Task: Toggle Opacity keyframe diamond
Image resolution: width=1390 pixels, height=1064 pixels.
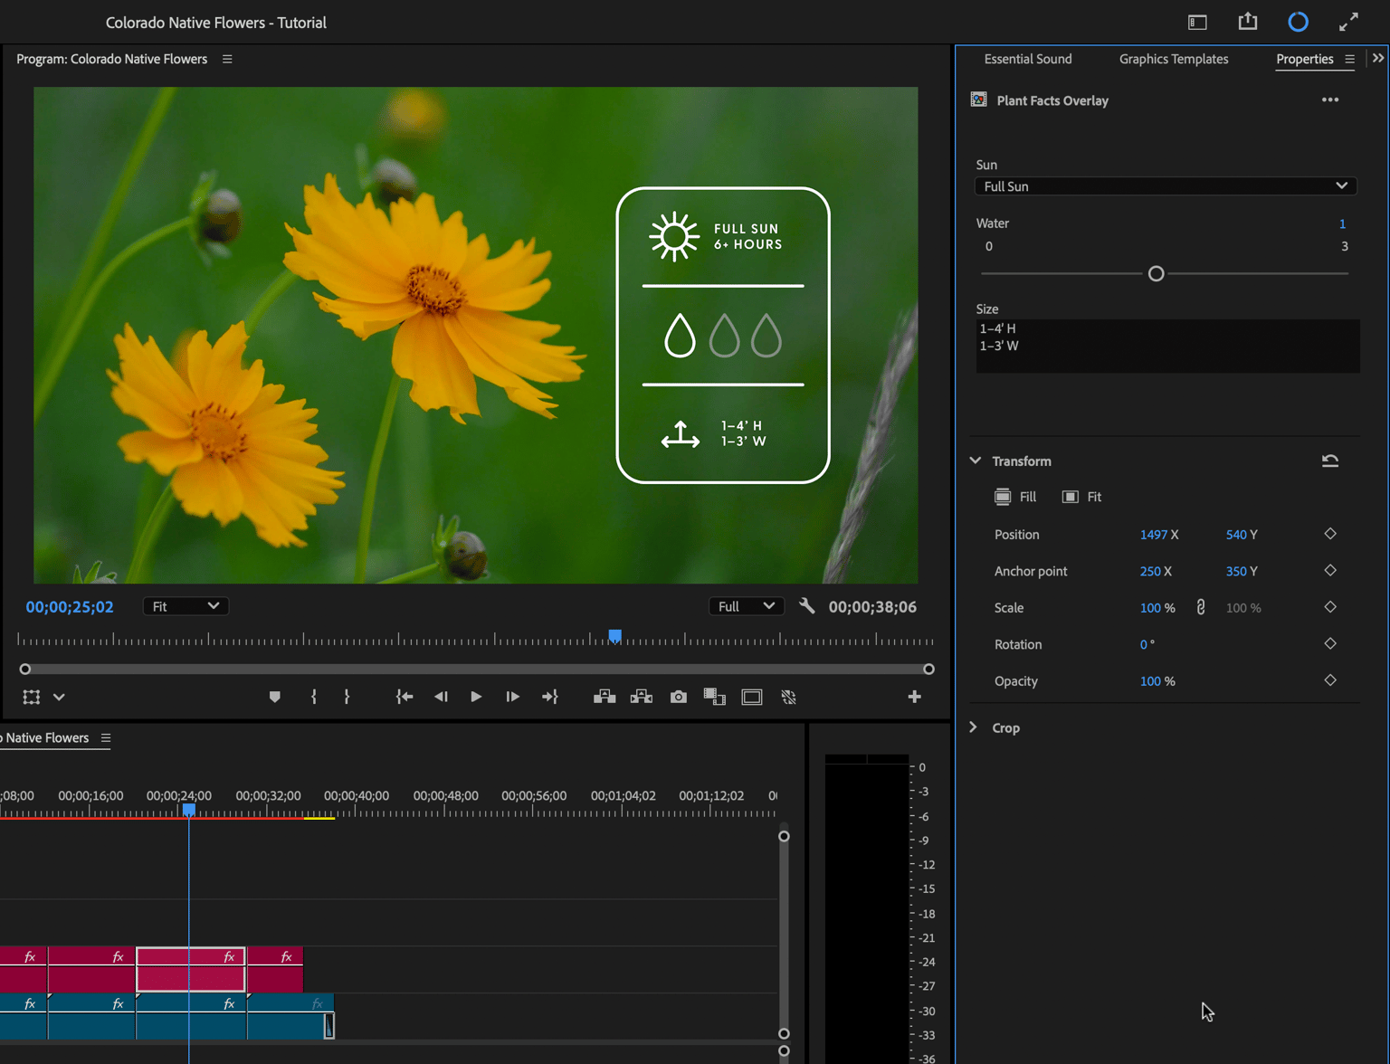Action: pyautogui.click(x=1330, y=681)
